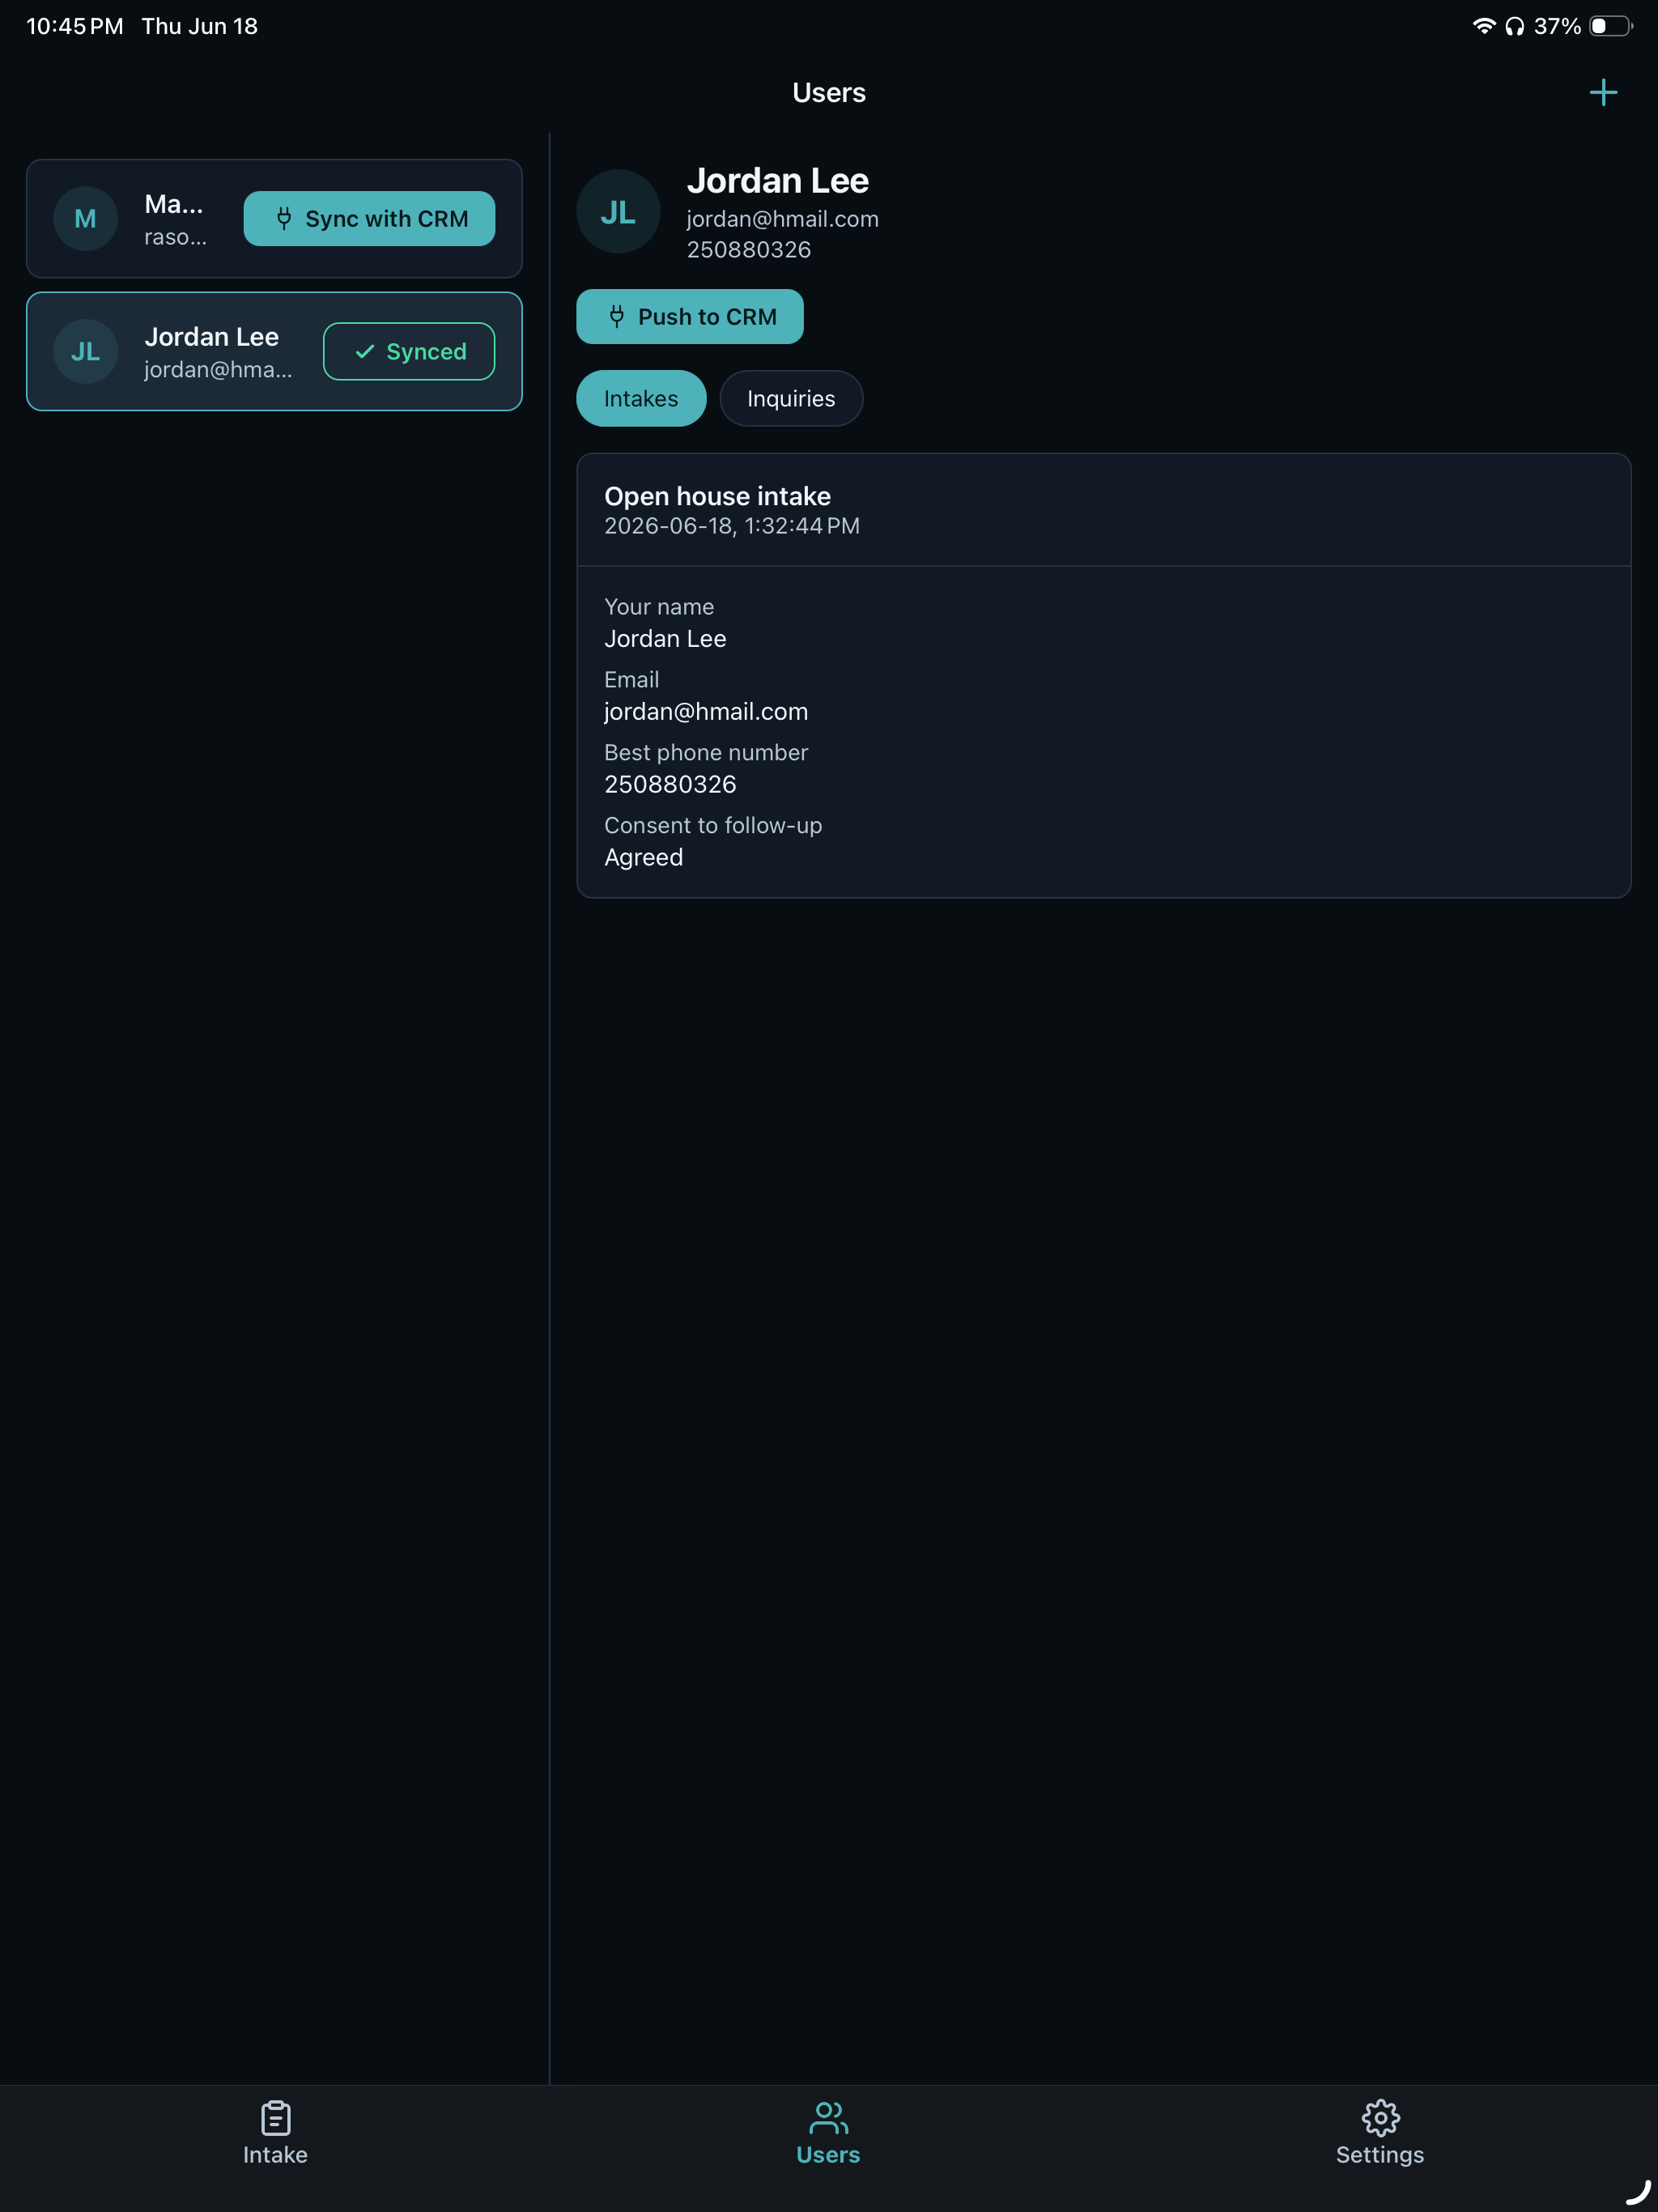Click plug icon on Sync with CRM
The image size is (1658, 2212).
(284, 218)
